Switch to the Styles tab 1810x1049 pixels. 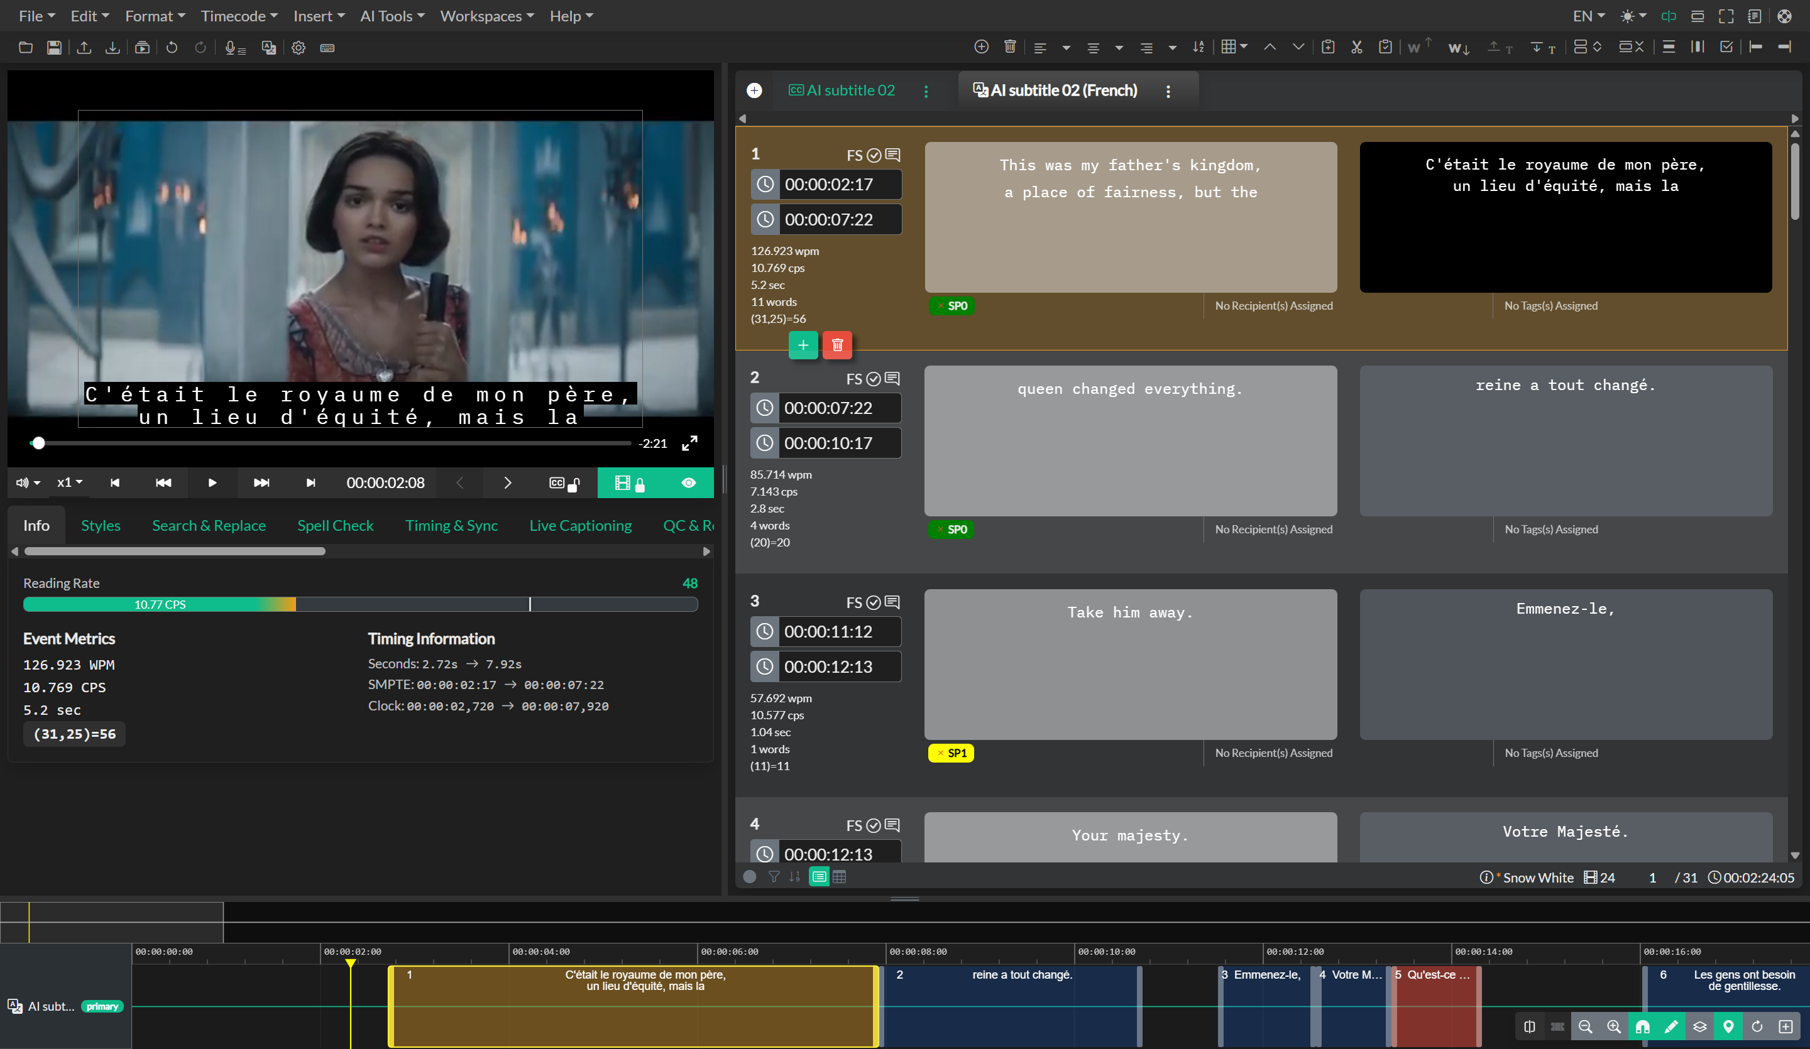(101, 525)
